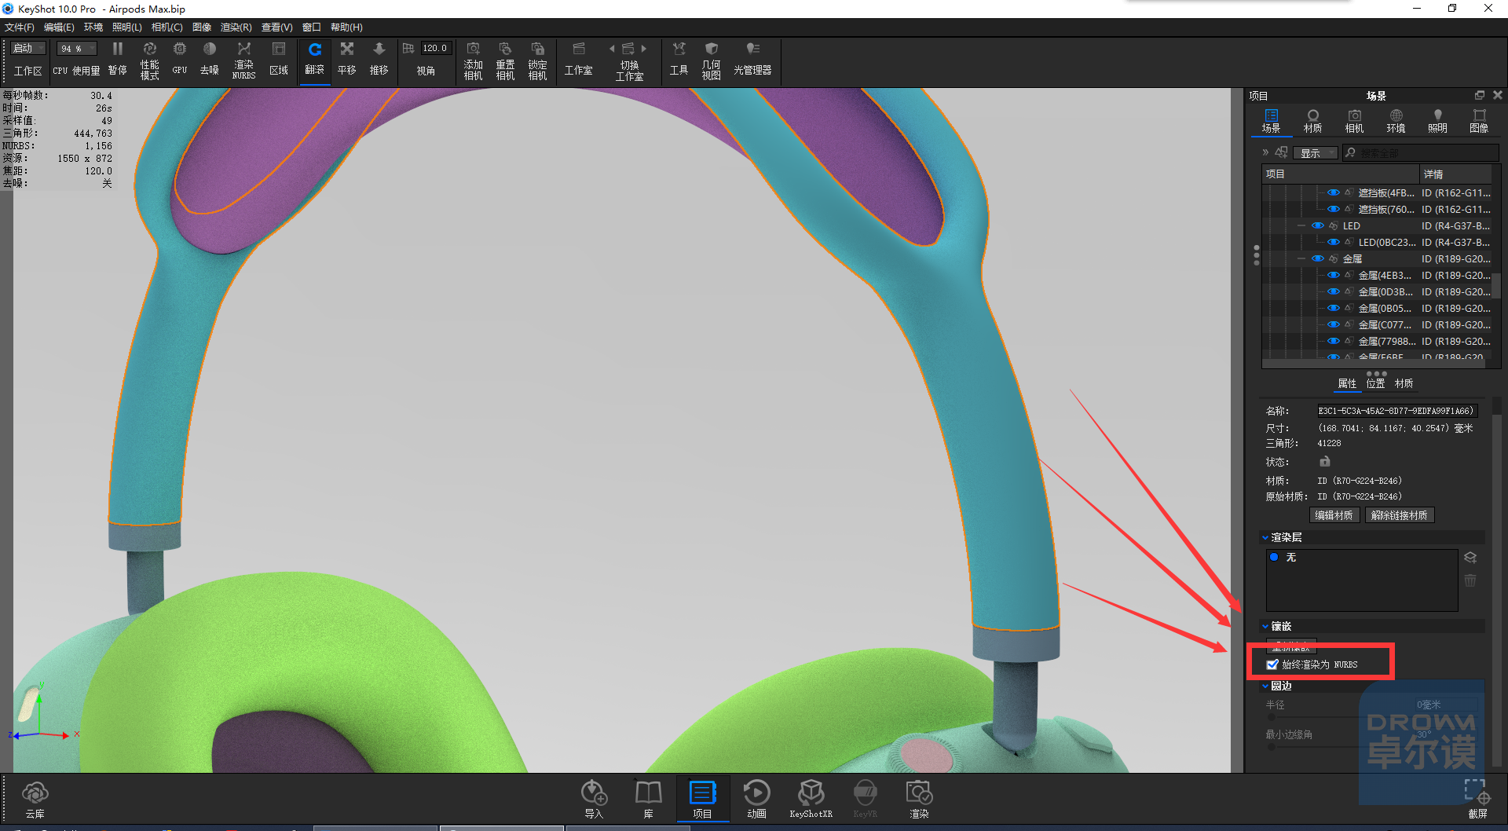Open the 显示 filter dropdown

[1316, 153]
